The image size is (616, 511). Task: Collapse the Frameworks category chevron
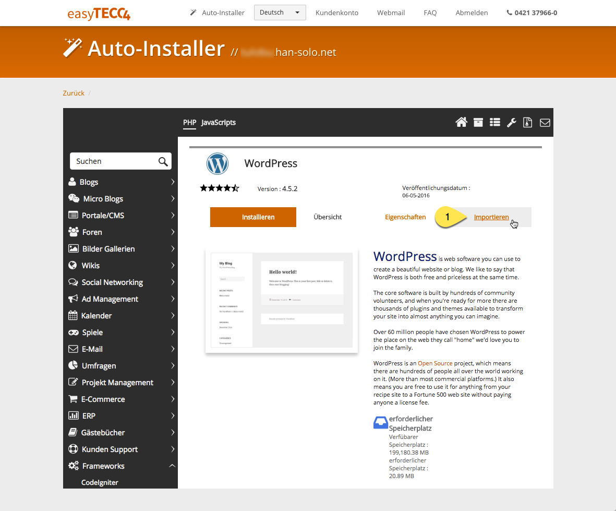pyautogui.click(x=172, y=466)
